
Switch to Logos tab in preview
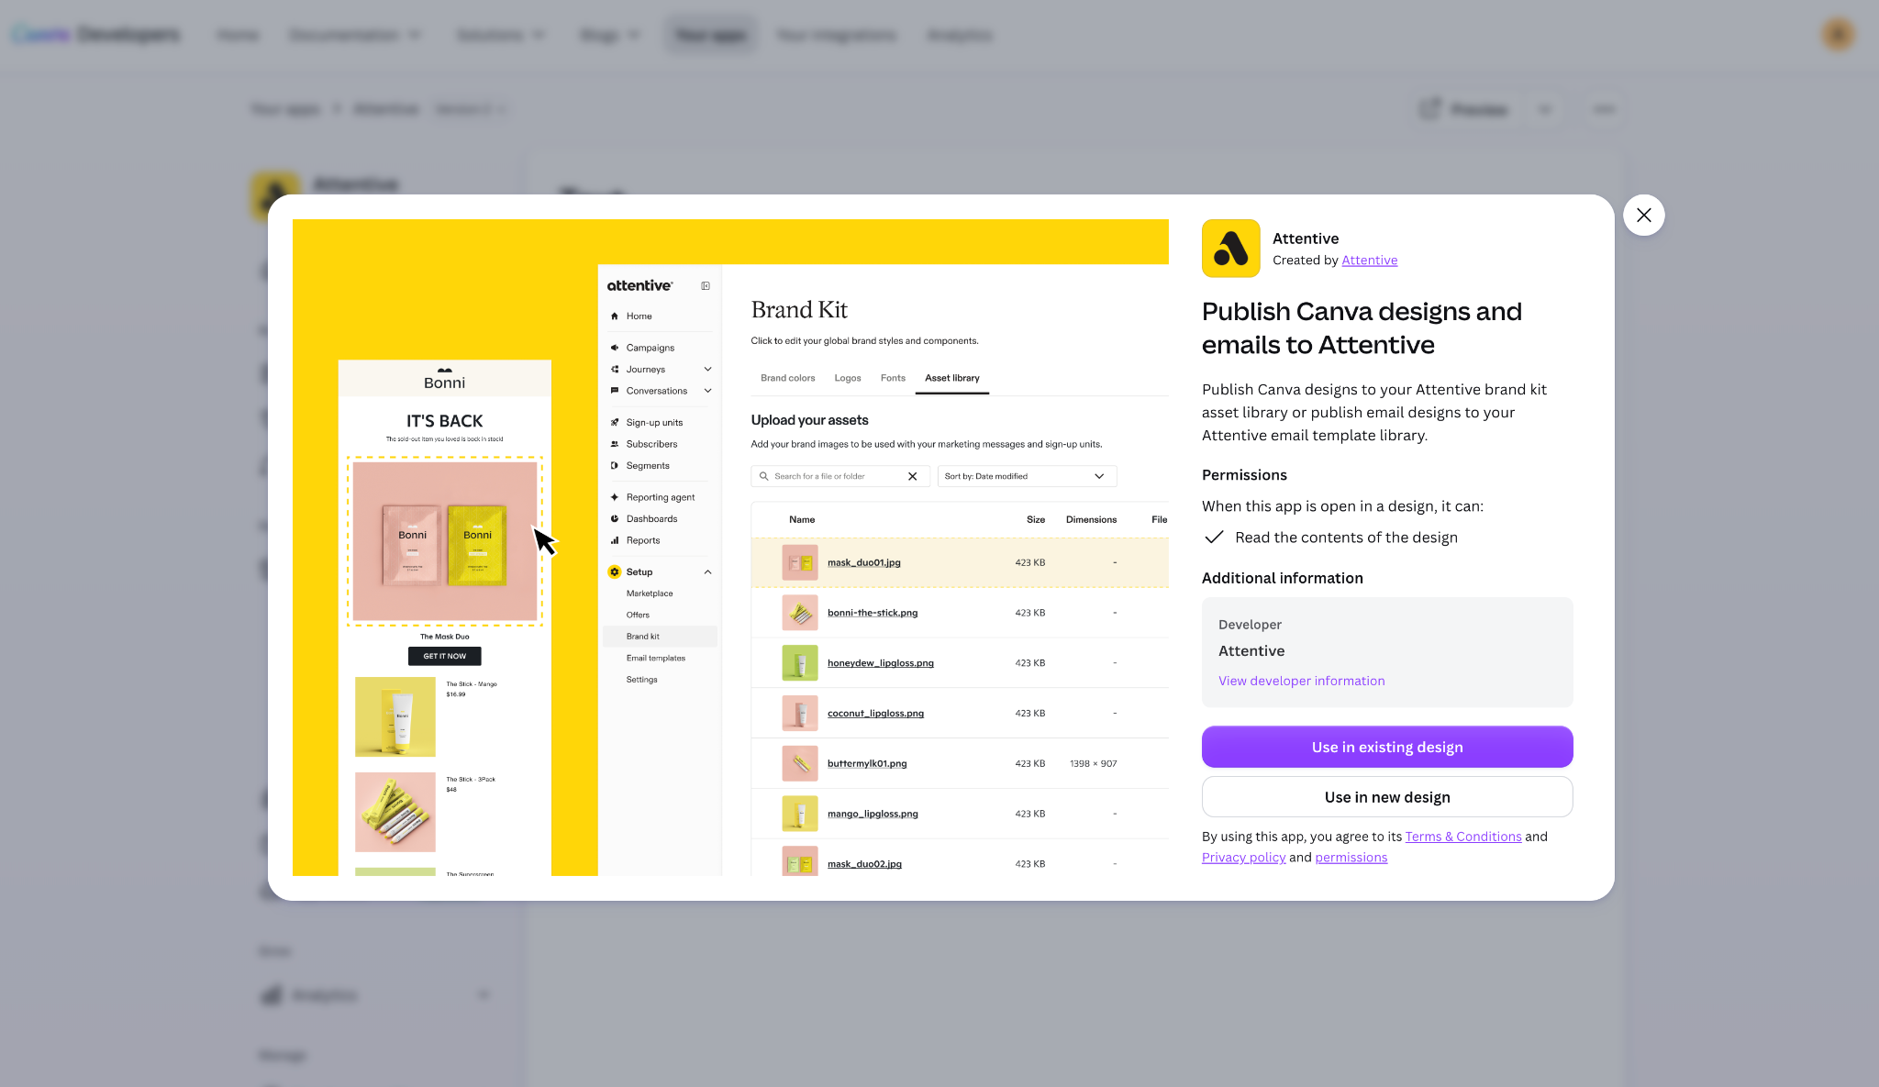pos(847,378)
